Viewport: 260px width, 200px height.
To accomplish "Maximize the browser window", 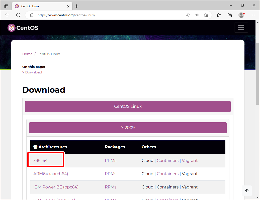I will [242, 5].
